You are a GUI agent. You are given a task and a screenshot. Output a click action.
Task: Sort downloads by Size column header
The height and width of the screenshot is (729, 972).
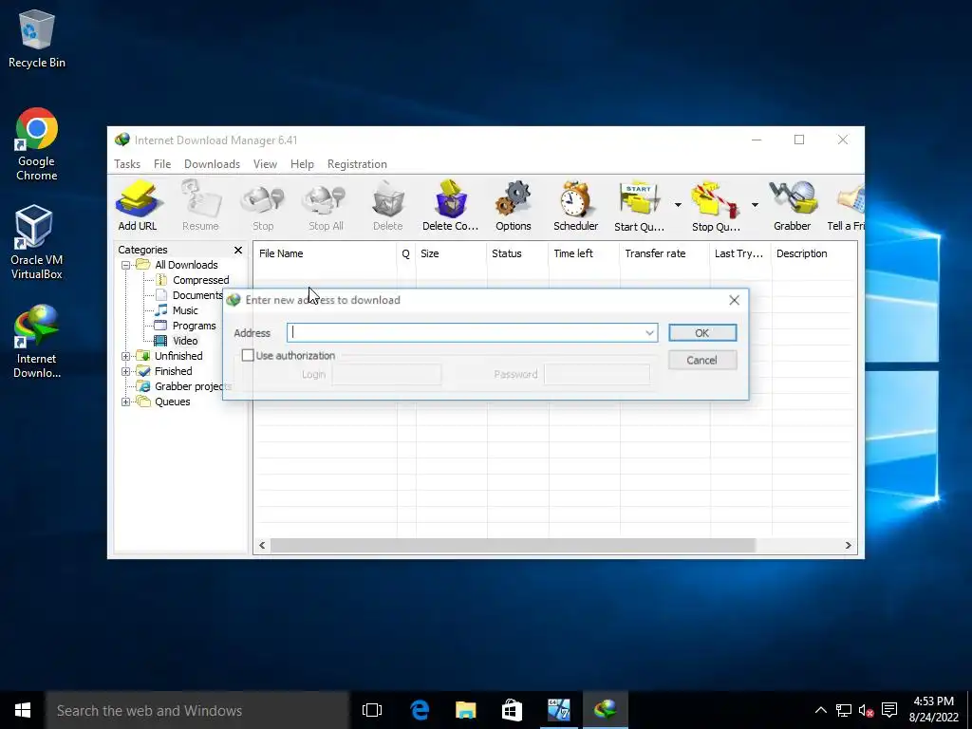tap(451, 253)
